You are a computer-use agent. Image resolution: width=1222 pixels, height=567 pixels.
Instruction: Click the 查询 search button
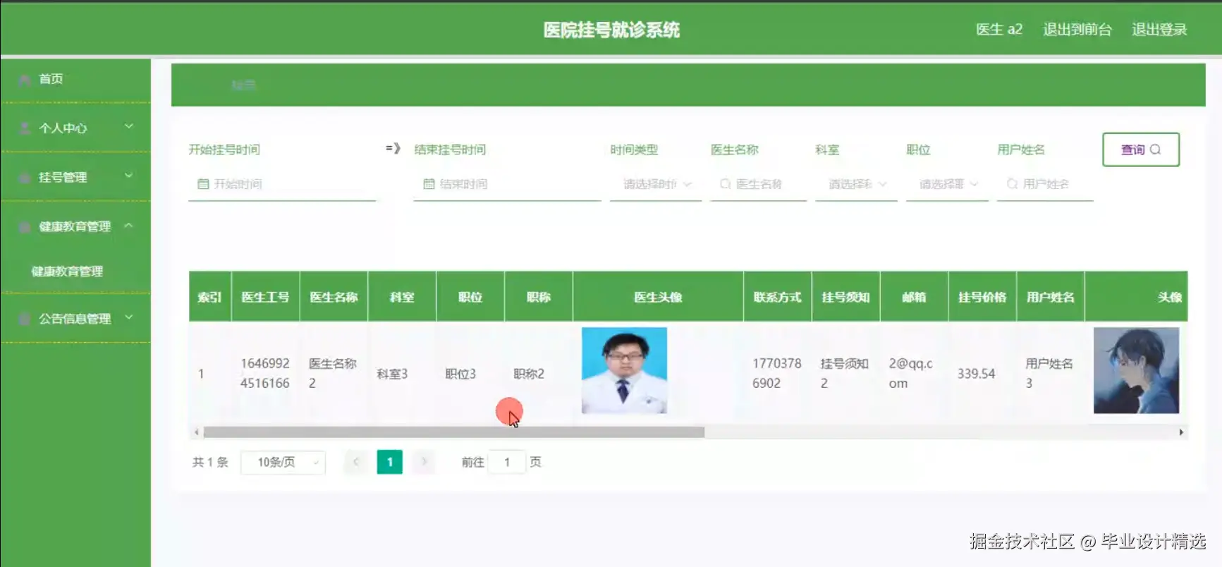pyautogui.click(x=1141, y=150)
